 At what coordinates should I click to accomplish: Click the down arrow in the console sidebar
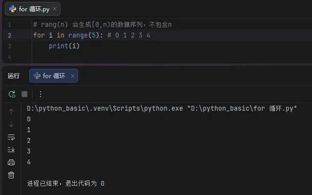(11, 124)
